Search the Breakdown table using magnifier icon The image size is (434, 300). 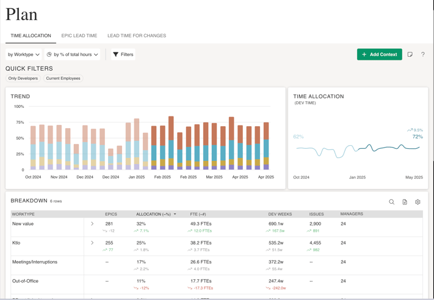pyautogui.click(x=392, y=202)
